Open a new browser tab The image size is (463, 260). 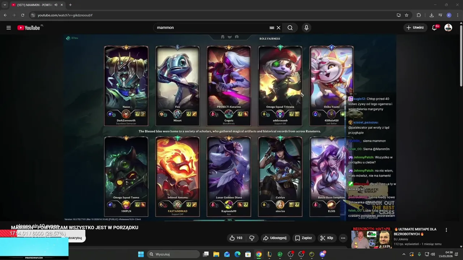click(70, 5)
